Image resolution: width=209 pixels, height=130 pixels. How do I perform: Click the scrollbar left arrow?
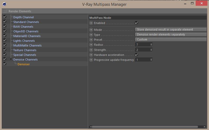tap(91, 127)
